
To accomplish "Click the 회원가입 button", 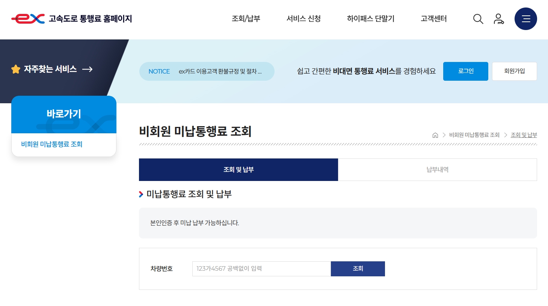I will tap(514, 71).
